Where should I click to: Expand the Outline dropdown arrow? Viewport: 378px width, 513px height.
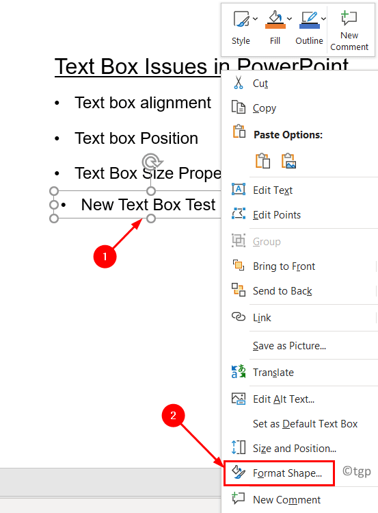tap(323, 19)
